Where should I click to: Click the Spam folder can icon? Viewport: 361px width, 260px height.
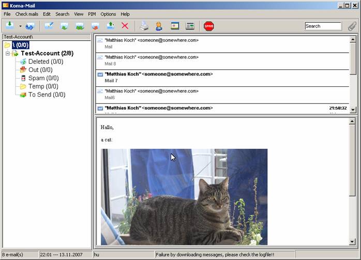pos(23,78)
